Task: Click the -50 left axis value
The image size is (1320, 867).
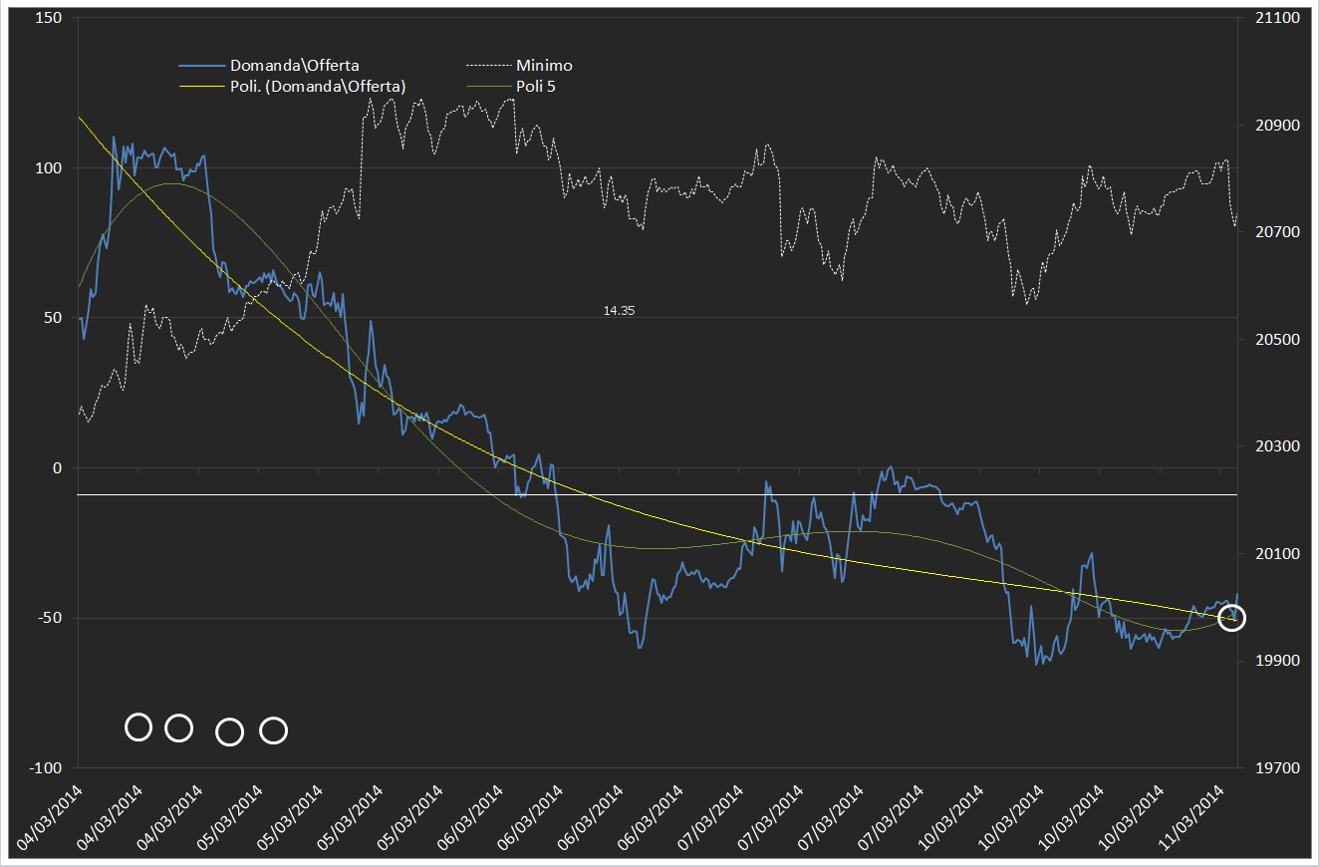Action: (50, 618)
